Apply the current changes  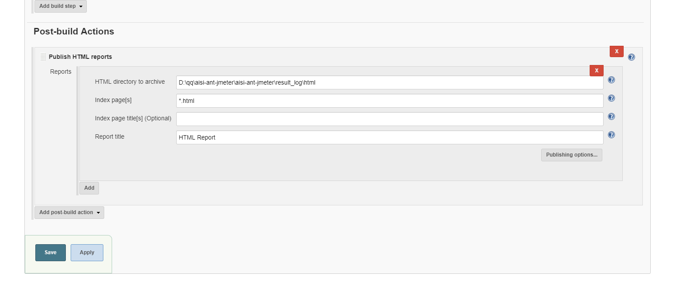click(x=87, y=252)
